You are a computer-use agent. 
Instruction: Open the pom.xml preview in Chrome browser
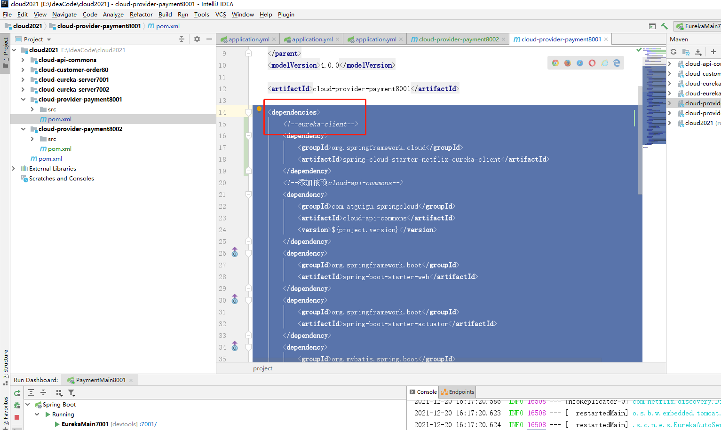coord(555,63)
